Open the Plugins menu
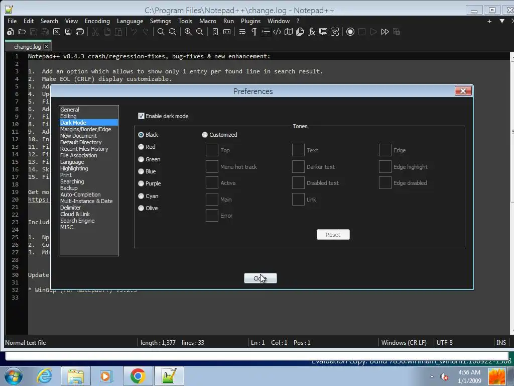The height and width of the screenshot is (386, 514). click(251, 21)
